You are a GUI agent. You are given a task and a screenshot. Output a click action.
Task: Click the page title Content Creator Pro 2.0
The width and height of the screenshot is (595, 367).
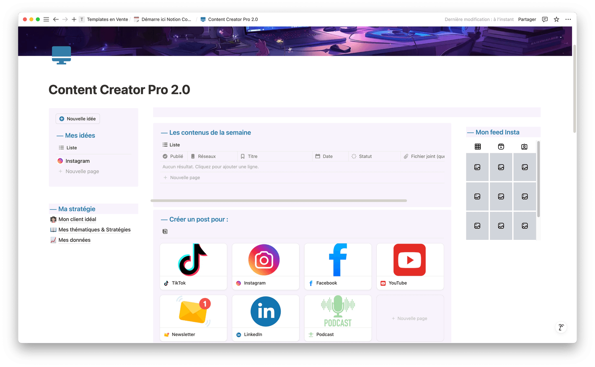point(119,90)
